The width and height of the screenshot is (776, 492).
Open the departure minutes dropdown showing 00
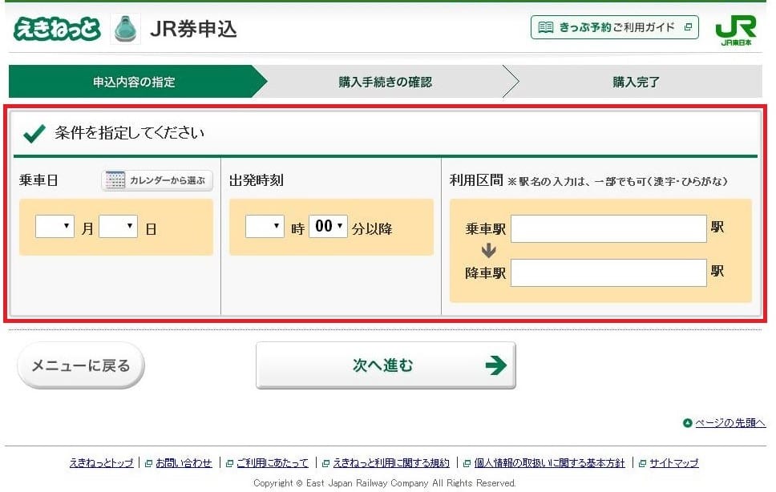pos(328,227)
